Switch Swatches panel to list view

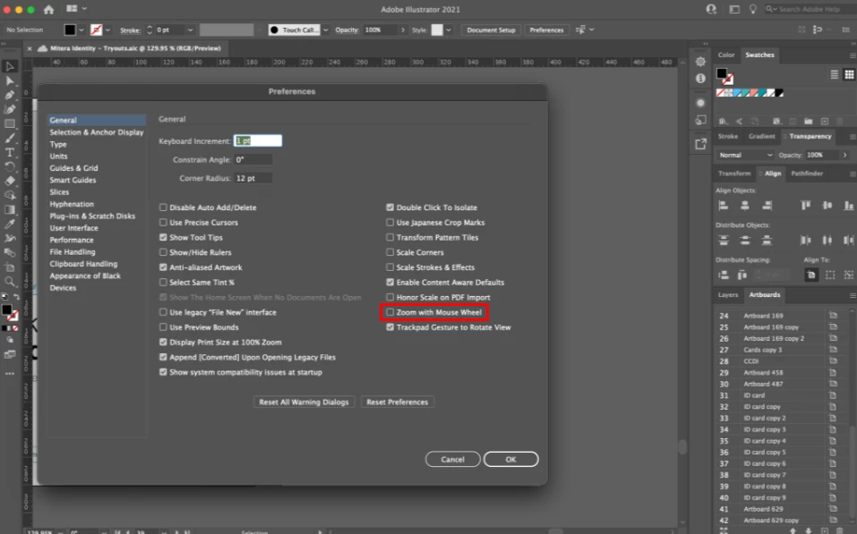[x=834, y=74]
